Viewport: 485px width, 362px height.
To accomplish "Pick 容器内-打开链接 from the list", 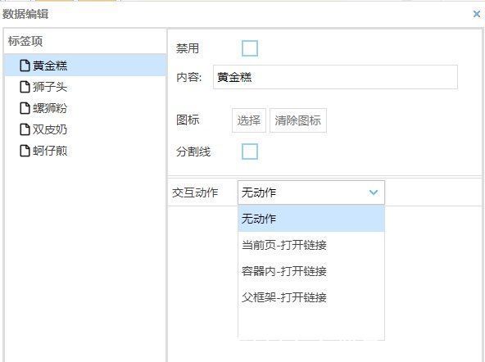I will click(x=311, y=271).
